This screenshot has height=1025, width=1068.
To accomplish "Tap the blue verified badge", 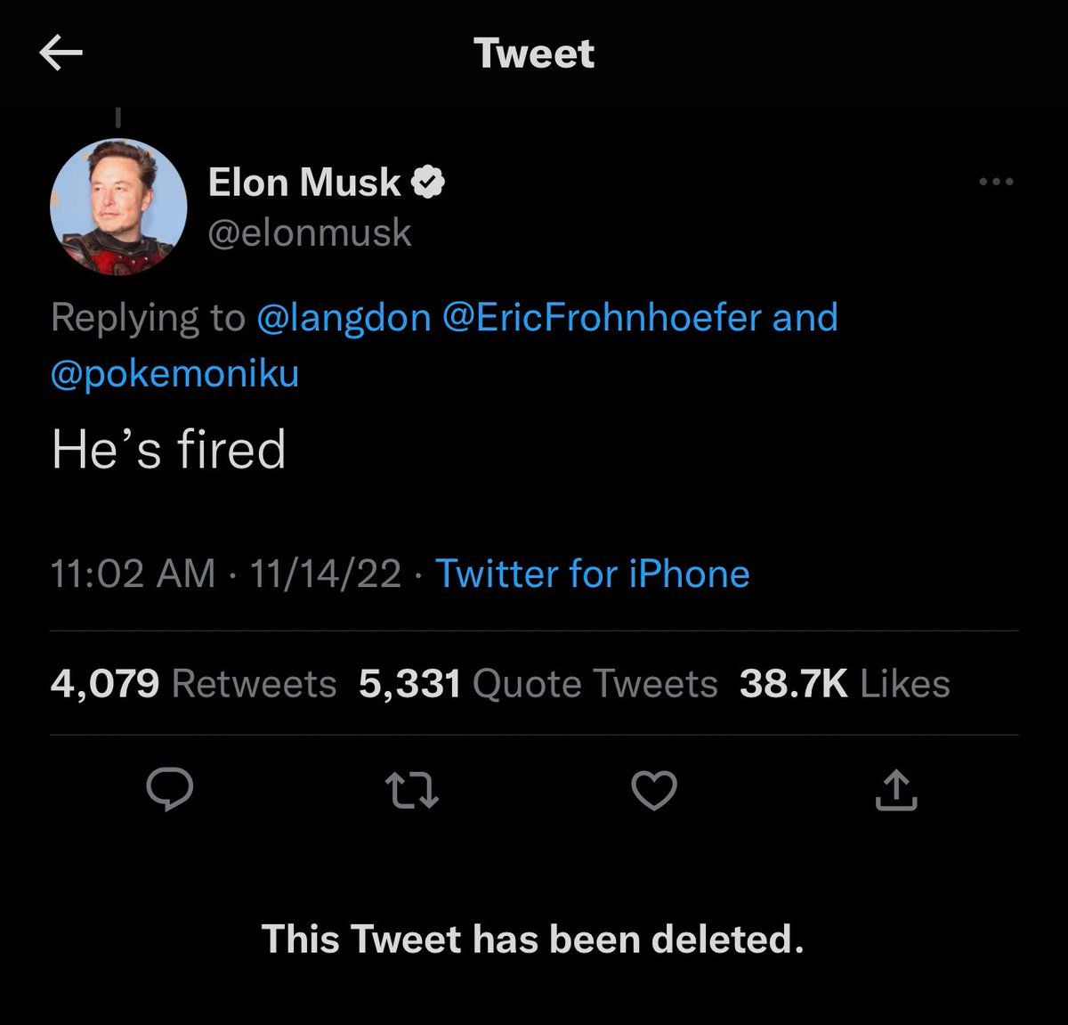I will point(428,183).
